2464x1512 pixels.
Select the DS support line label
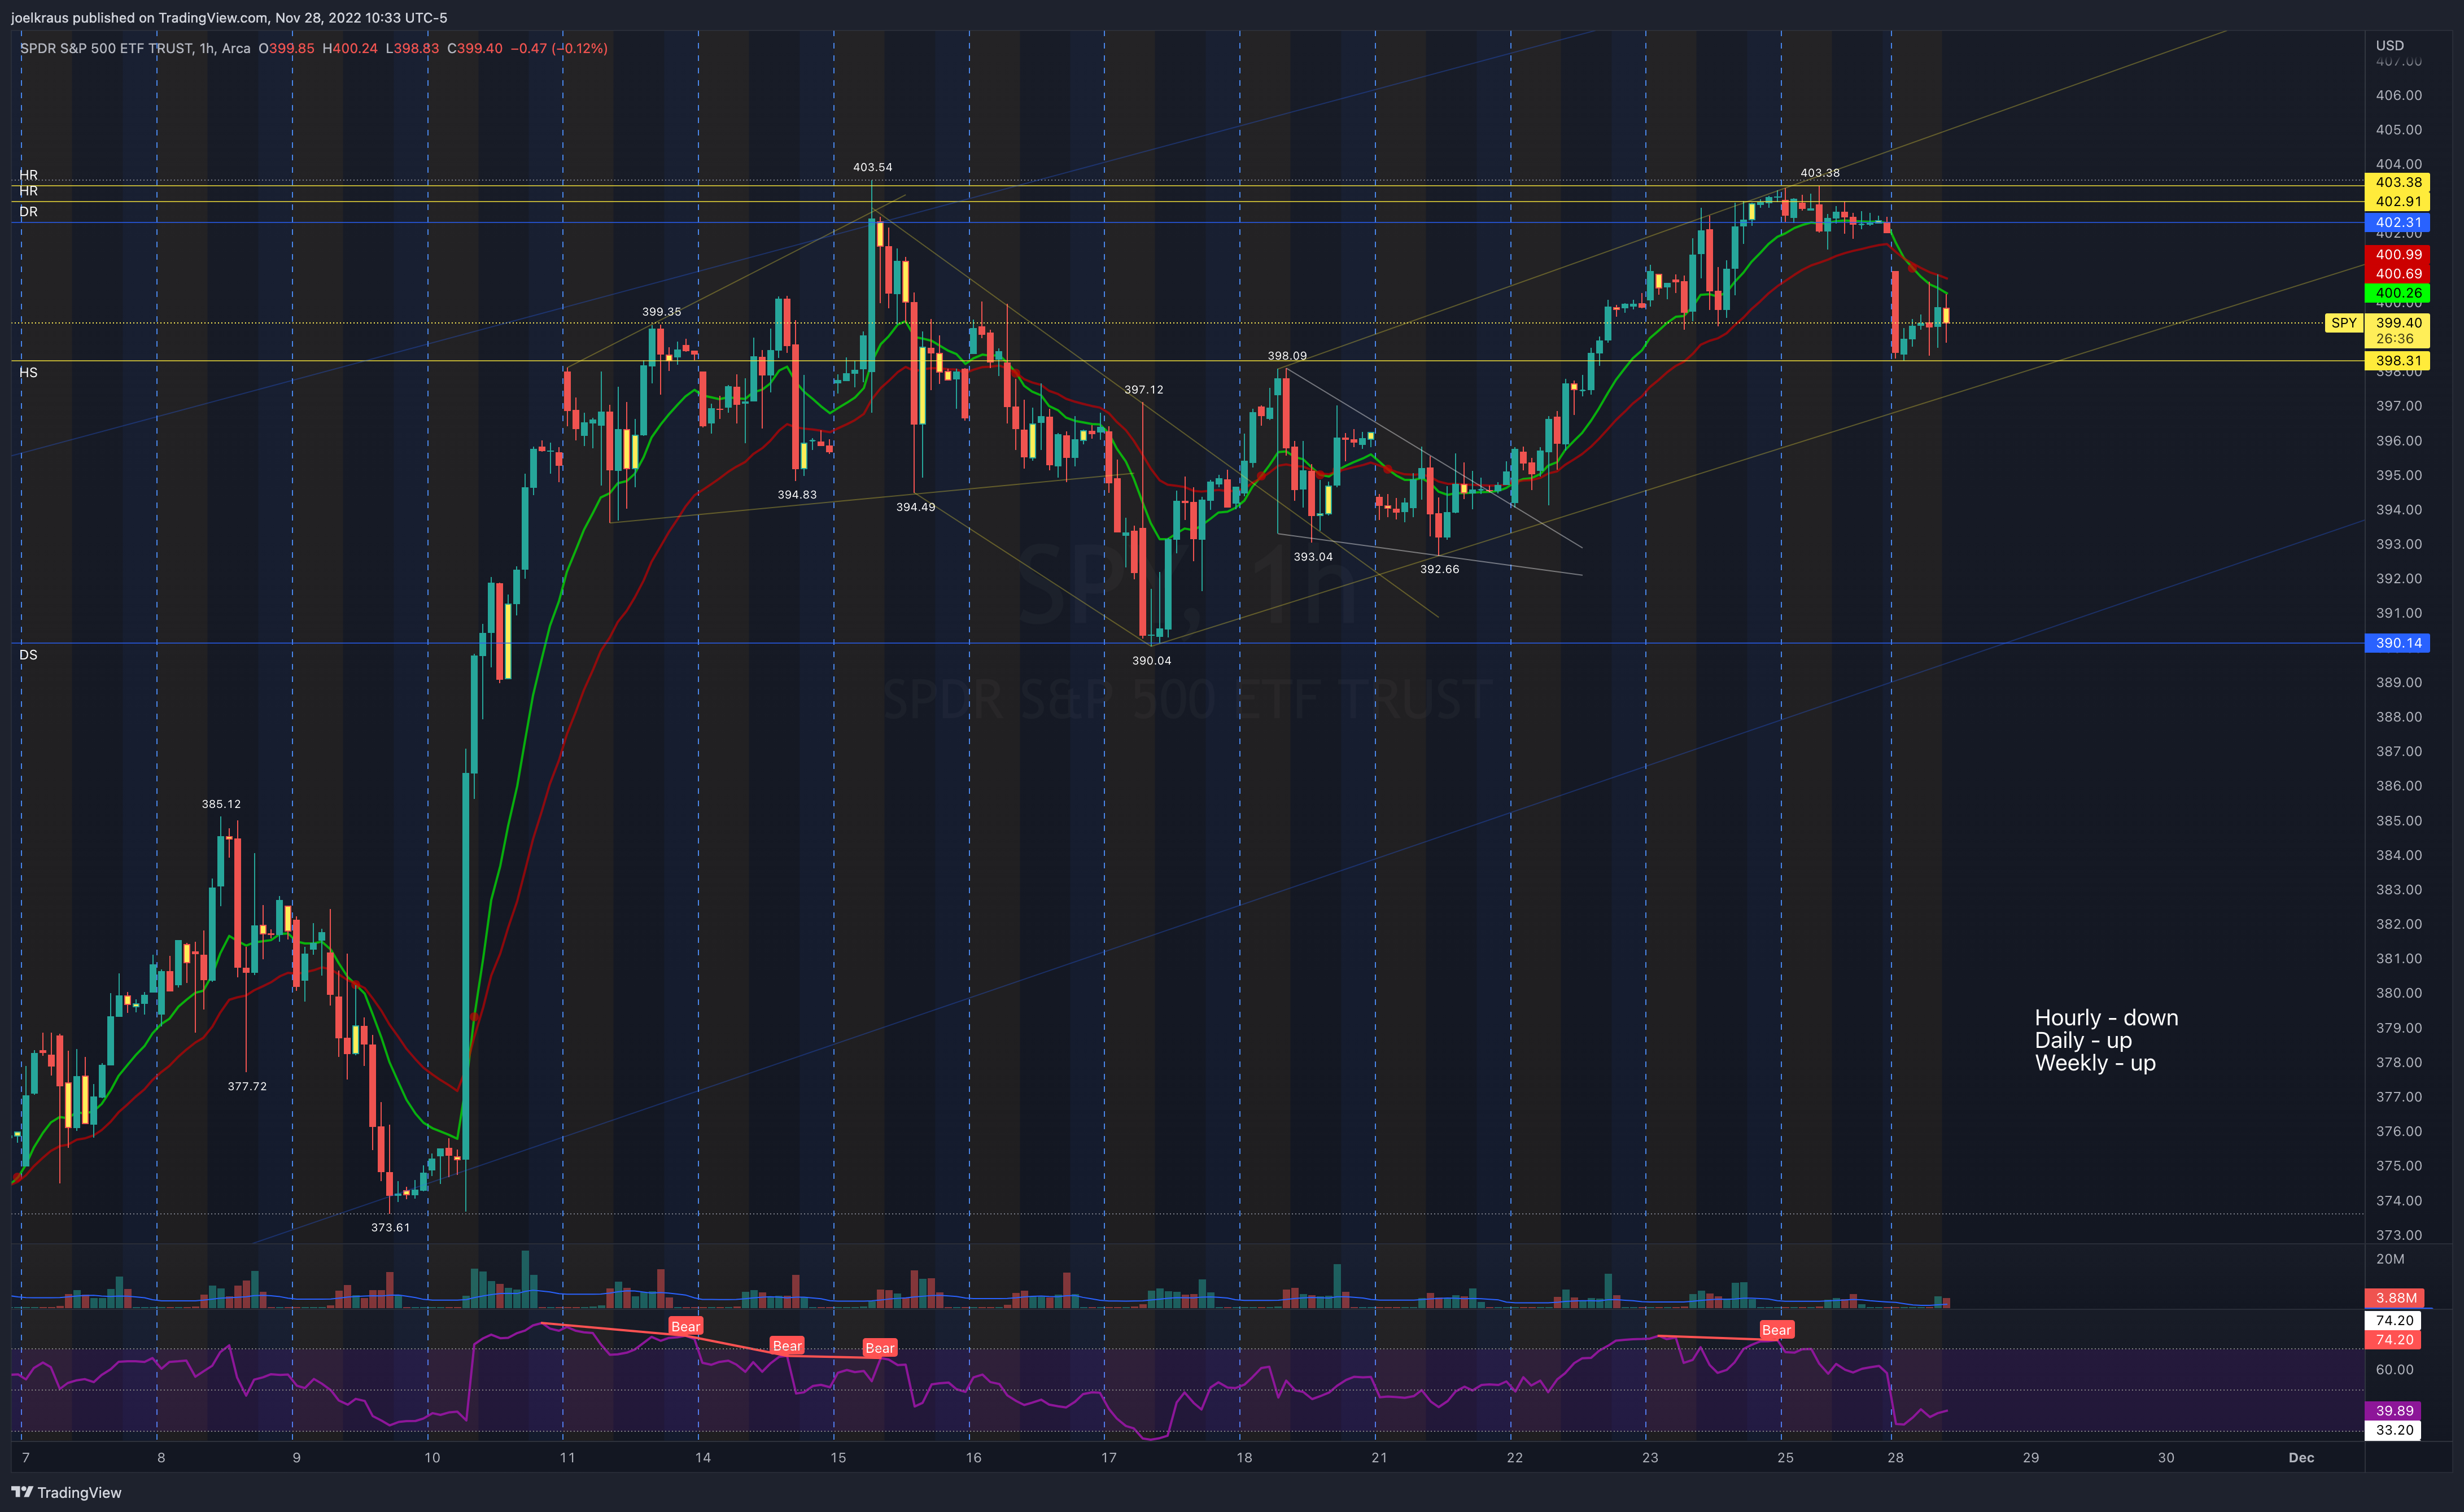tap(28, 655)
